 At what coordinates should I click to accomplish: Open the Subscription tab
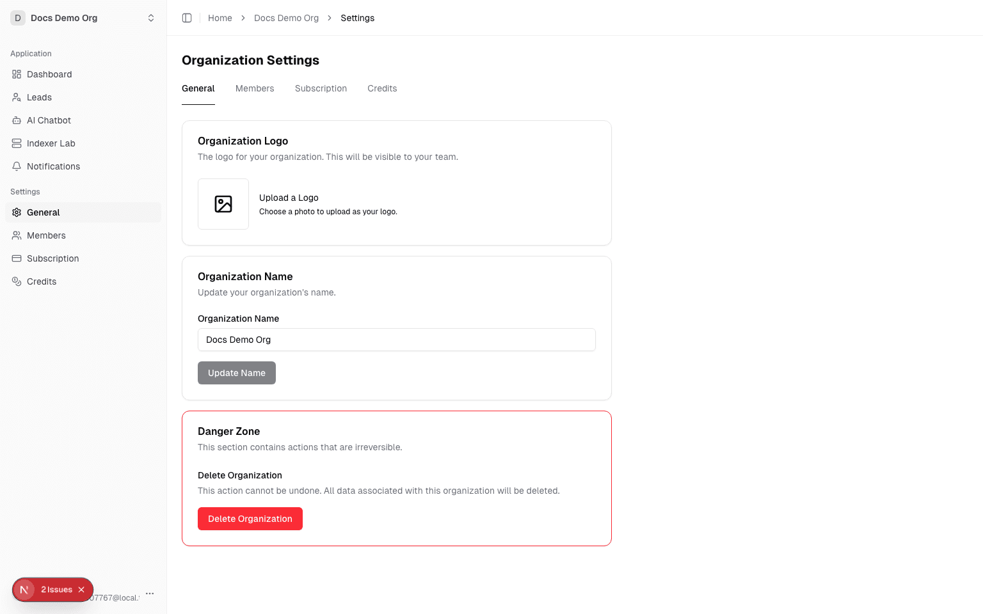click(321, 88)
